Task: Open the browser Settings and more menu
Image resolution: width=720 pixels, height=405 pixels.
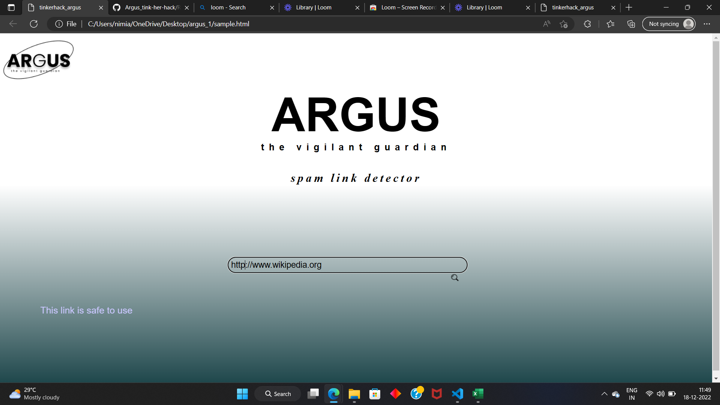Action: point(707,24)
